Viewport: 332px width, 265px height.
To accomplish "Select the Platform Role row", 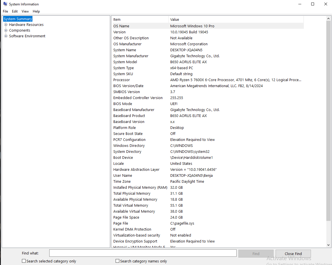I will pyautogui.click(x=208, y=128).
